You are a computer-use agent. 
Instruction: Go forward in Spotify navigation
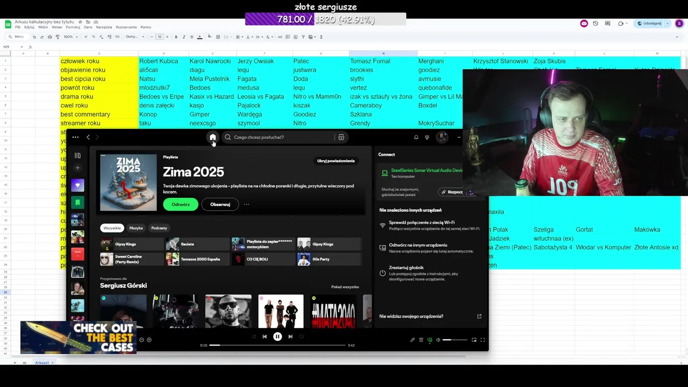tap(98, 137)
